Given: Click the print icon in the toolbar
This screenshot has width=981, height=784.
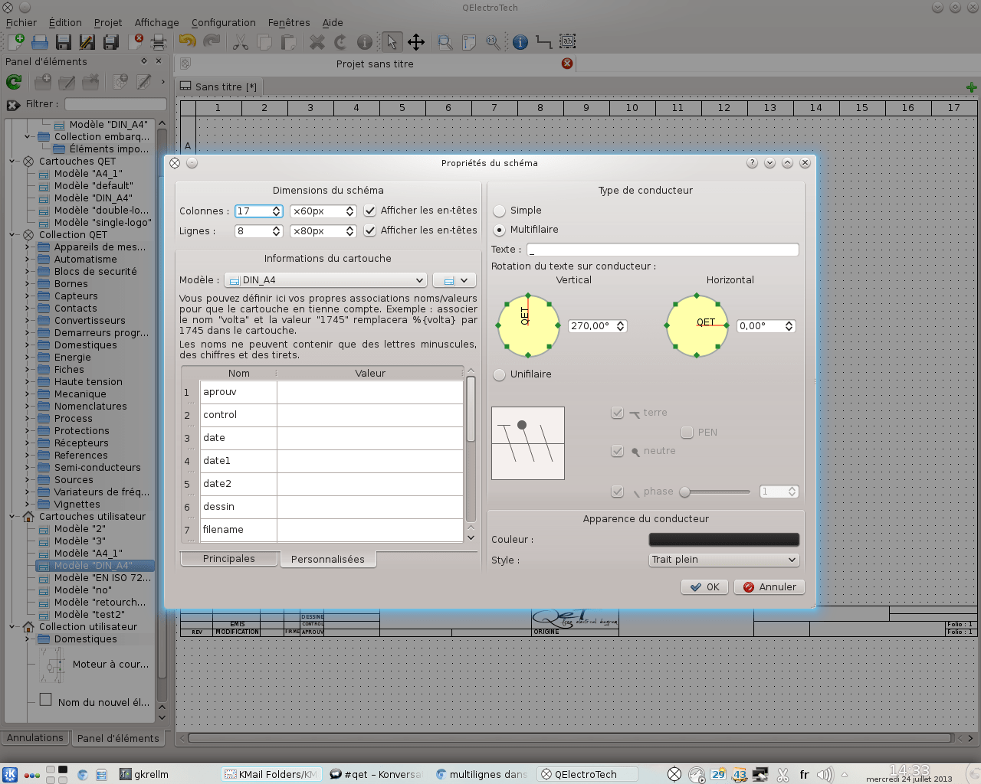Looking at the screenshot, I should pyautogui.click(x=159, y=42).
